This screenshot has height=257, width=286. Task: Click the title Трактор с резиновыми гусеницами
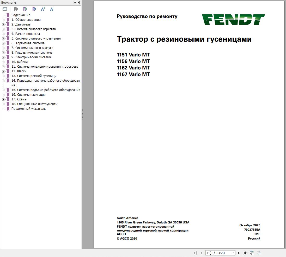click(184, 39)
